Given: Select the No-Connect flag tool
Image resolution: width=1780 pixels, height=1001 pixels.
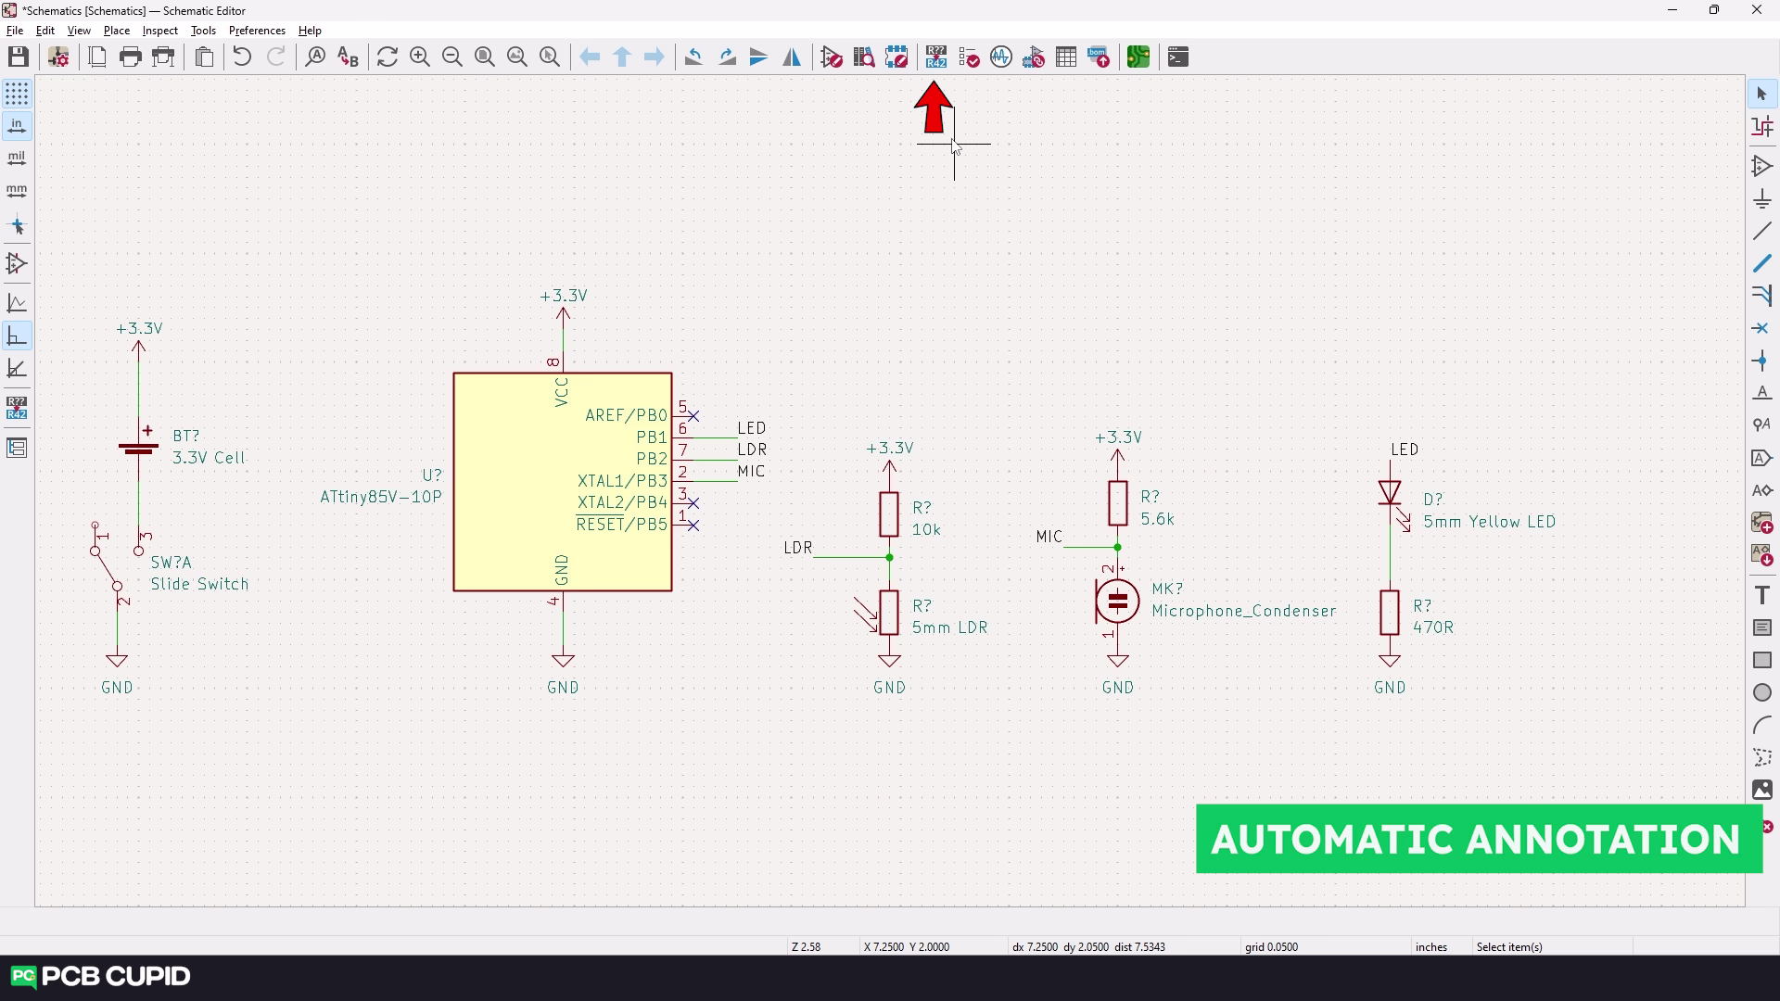Looking at the screenshot, I should [1761, 328].
